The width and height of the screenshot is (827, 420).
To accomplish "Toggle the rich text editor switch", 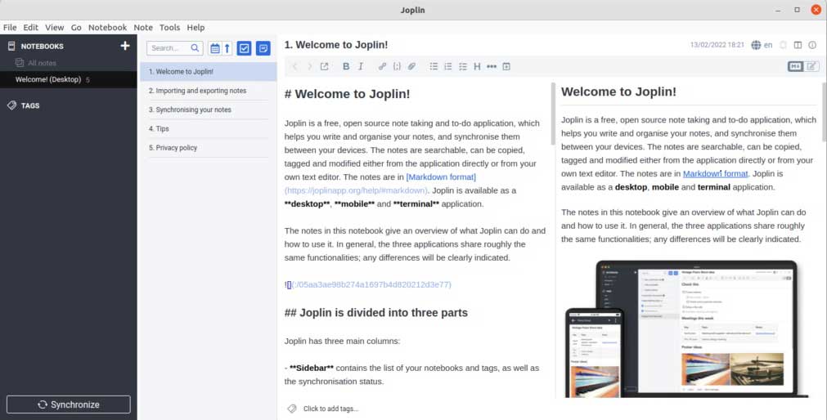I will pyautogui.click(x=803, y=66).
